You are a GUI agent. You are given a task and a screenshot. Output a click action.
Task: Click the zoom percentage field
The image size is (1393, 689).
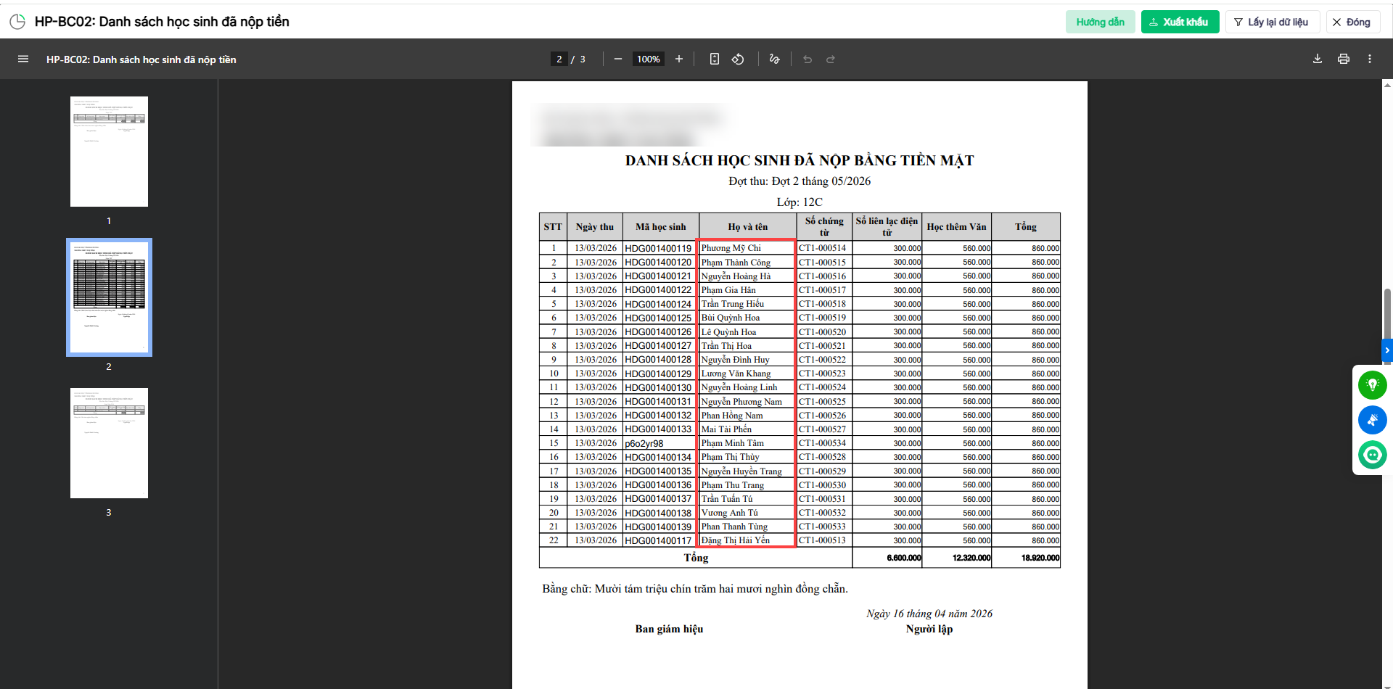point(649,59)
